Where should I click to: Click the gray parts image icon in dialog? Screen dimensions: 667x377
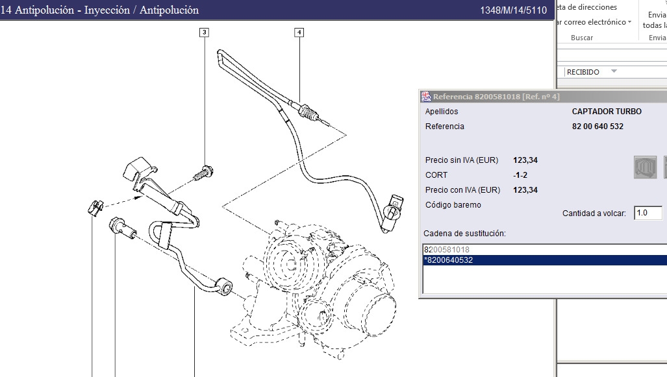click(645, 167)
